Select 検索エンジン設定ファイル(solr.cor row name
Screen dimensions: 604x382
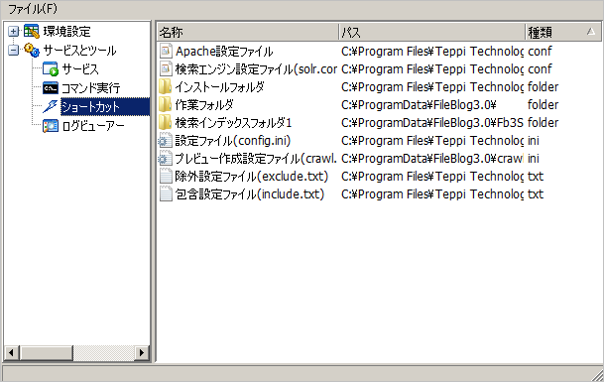[x=256, y=68]
